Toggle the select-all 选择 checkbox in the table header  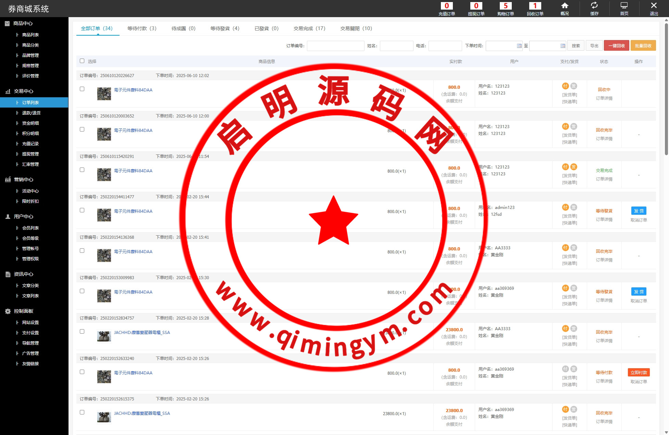82,61
